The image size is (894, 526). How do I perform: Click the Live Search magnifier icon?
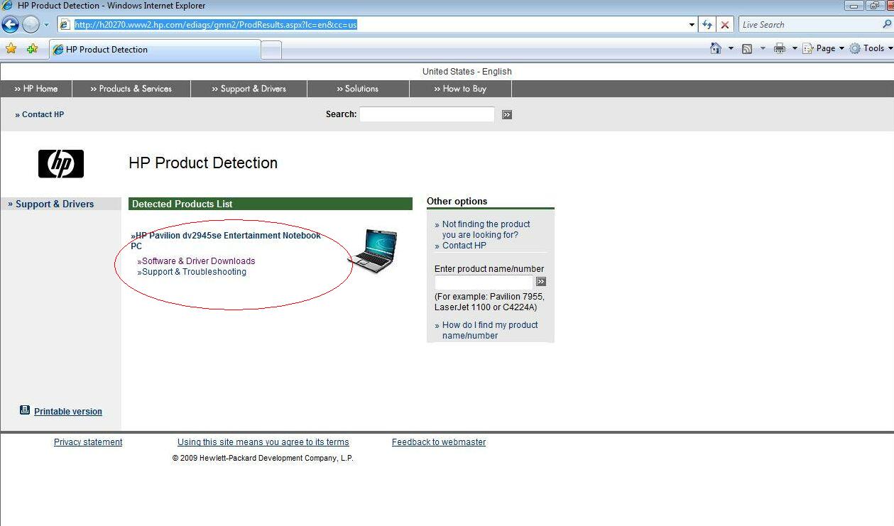pyautogui.click(x=887, y=25)
